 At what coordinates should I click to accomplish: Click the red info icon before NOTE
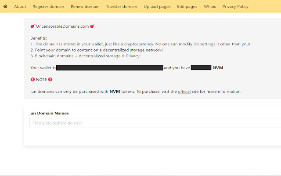pos(32,79)
